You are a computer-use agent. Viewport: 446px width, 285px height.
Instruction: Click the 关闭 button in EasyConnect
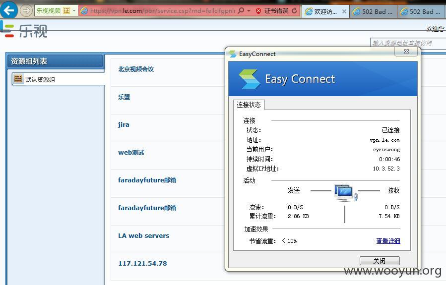click(380, 261)
